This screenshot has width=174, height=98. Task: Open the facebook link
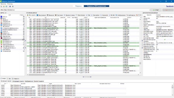coord(170,6)
